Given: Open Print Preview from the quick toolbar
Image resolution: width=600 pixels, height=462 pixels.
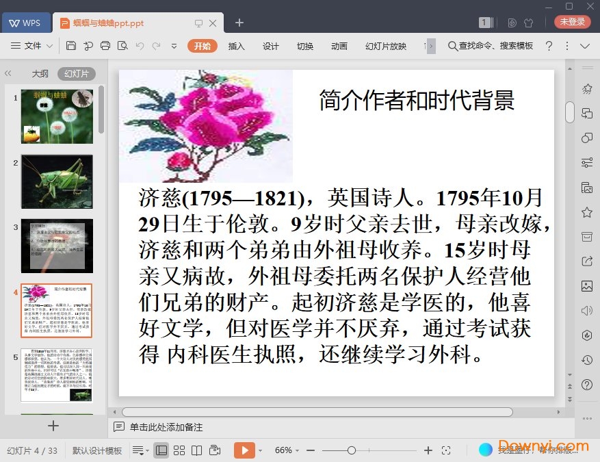Looking at the screenshot, I should [x=122, y=46].
